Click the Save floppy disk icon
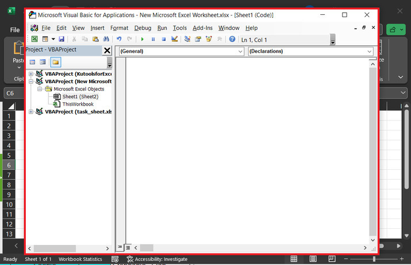Screen dimensions: 411x265 (62, 39)
